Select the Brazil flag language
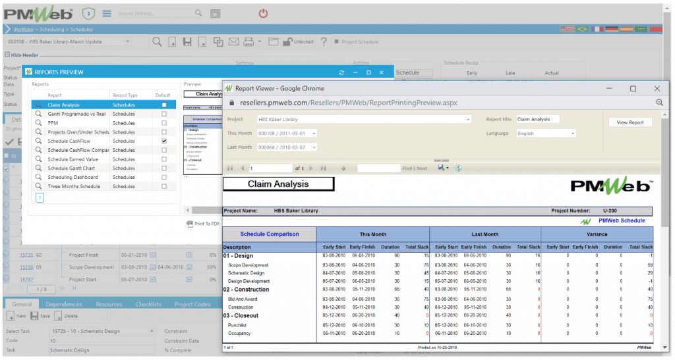Image resolution: width=675 pixels, height=360 pixels. click(x=582, y=29)
